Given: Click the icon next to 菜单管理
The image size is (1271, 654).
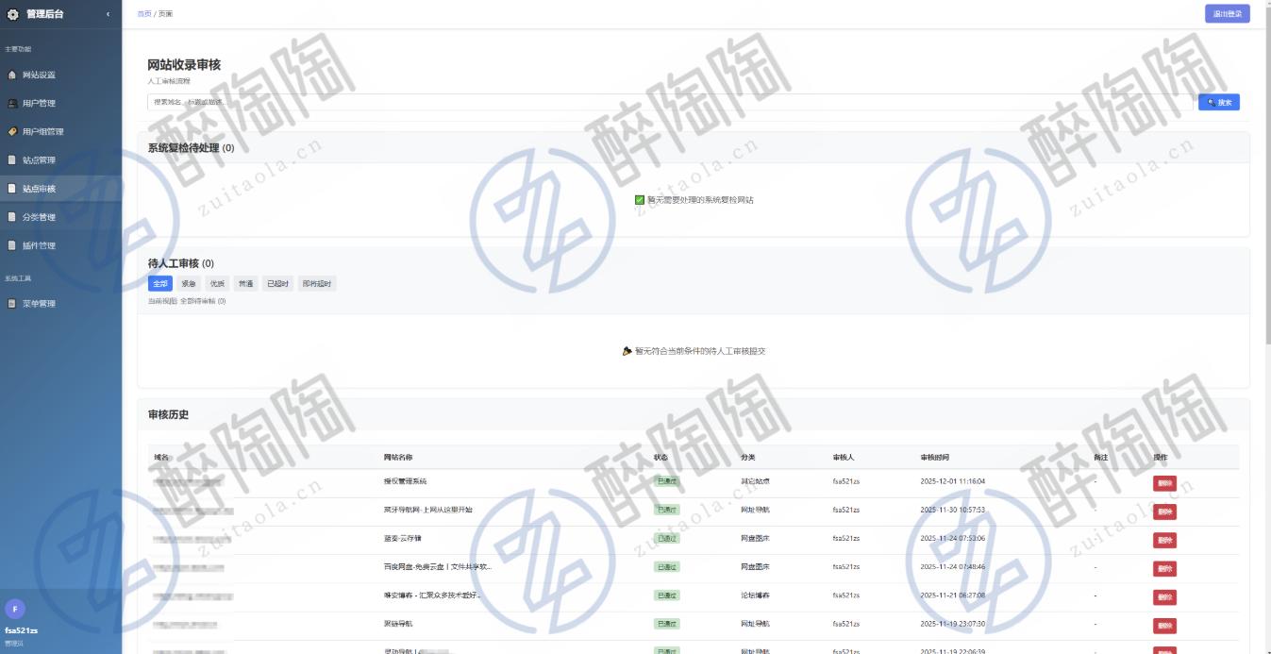Looking at the screenshot, I should coord(12,304).
